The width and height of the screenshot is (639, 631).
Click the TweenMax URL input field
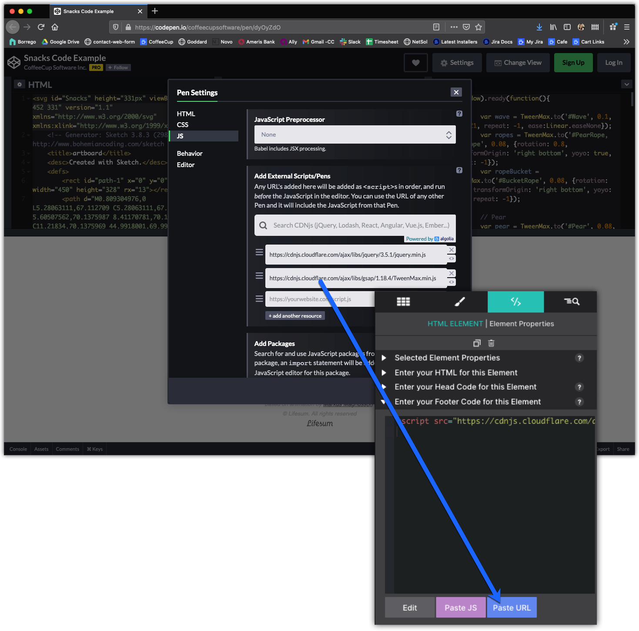point(356,278)
